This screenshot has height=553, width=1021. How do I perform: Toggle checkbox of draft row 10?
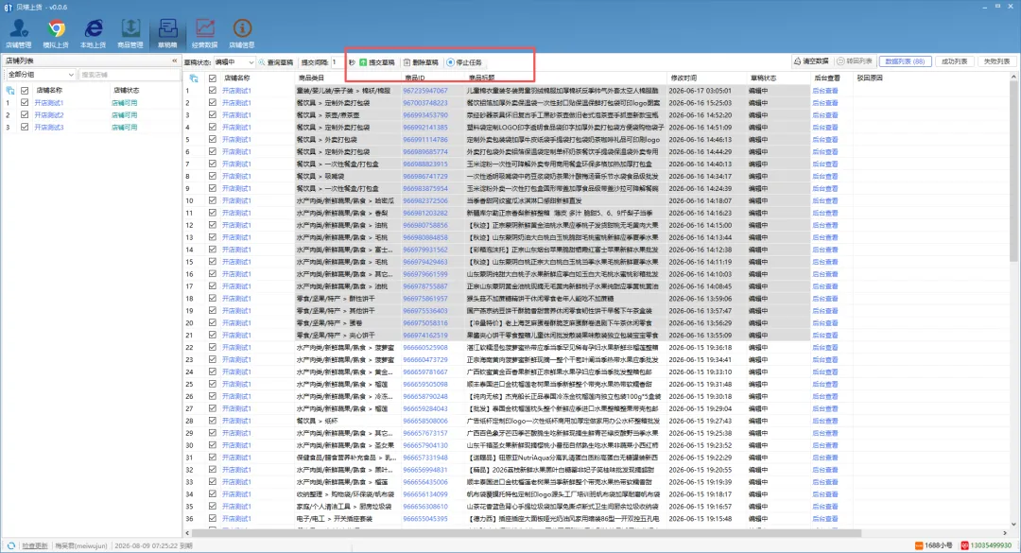(x=213, y=200)
